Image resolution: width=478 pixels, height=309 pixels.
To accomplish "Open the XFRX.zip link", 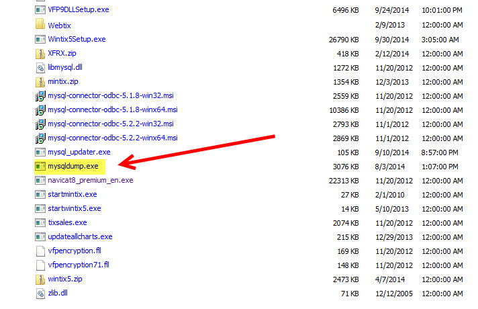I will tap(62, 53).
